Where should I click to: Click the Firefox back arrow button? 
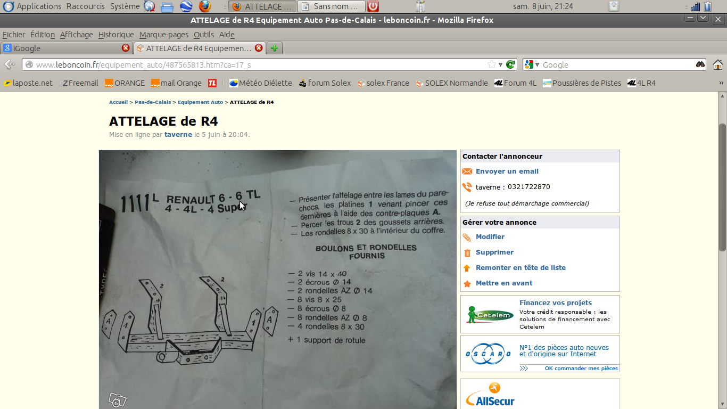click(x=9, y=64)
